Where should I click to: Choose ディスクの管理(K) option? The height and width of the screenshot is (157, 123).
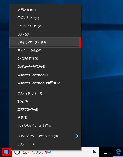pyautogui.click(x=45, y=59)
